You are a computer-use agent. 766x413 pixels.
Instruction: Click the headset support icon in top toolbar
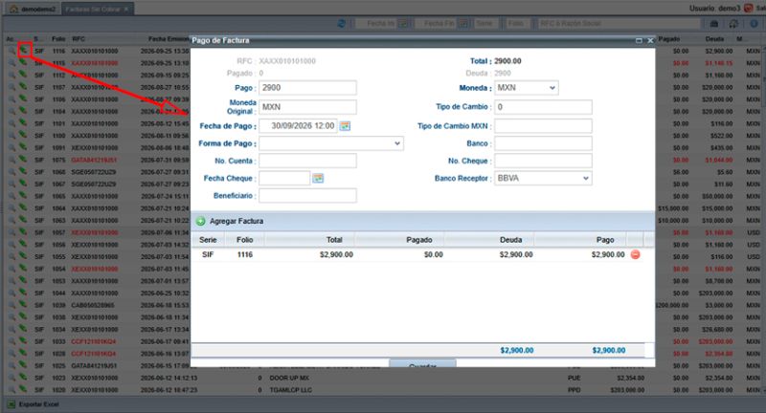click(x=733, y=23)
